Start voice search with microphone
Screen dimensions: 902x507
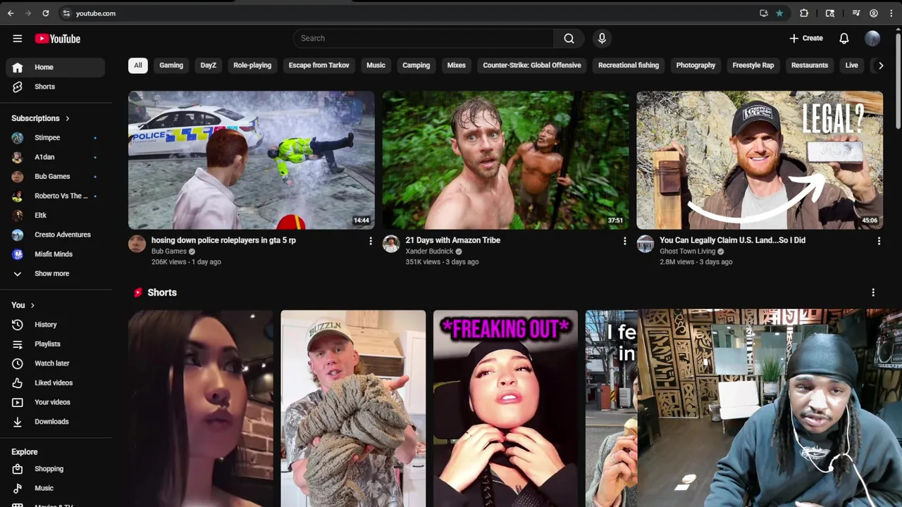[x=602, y=38]
